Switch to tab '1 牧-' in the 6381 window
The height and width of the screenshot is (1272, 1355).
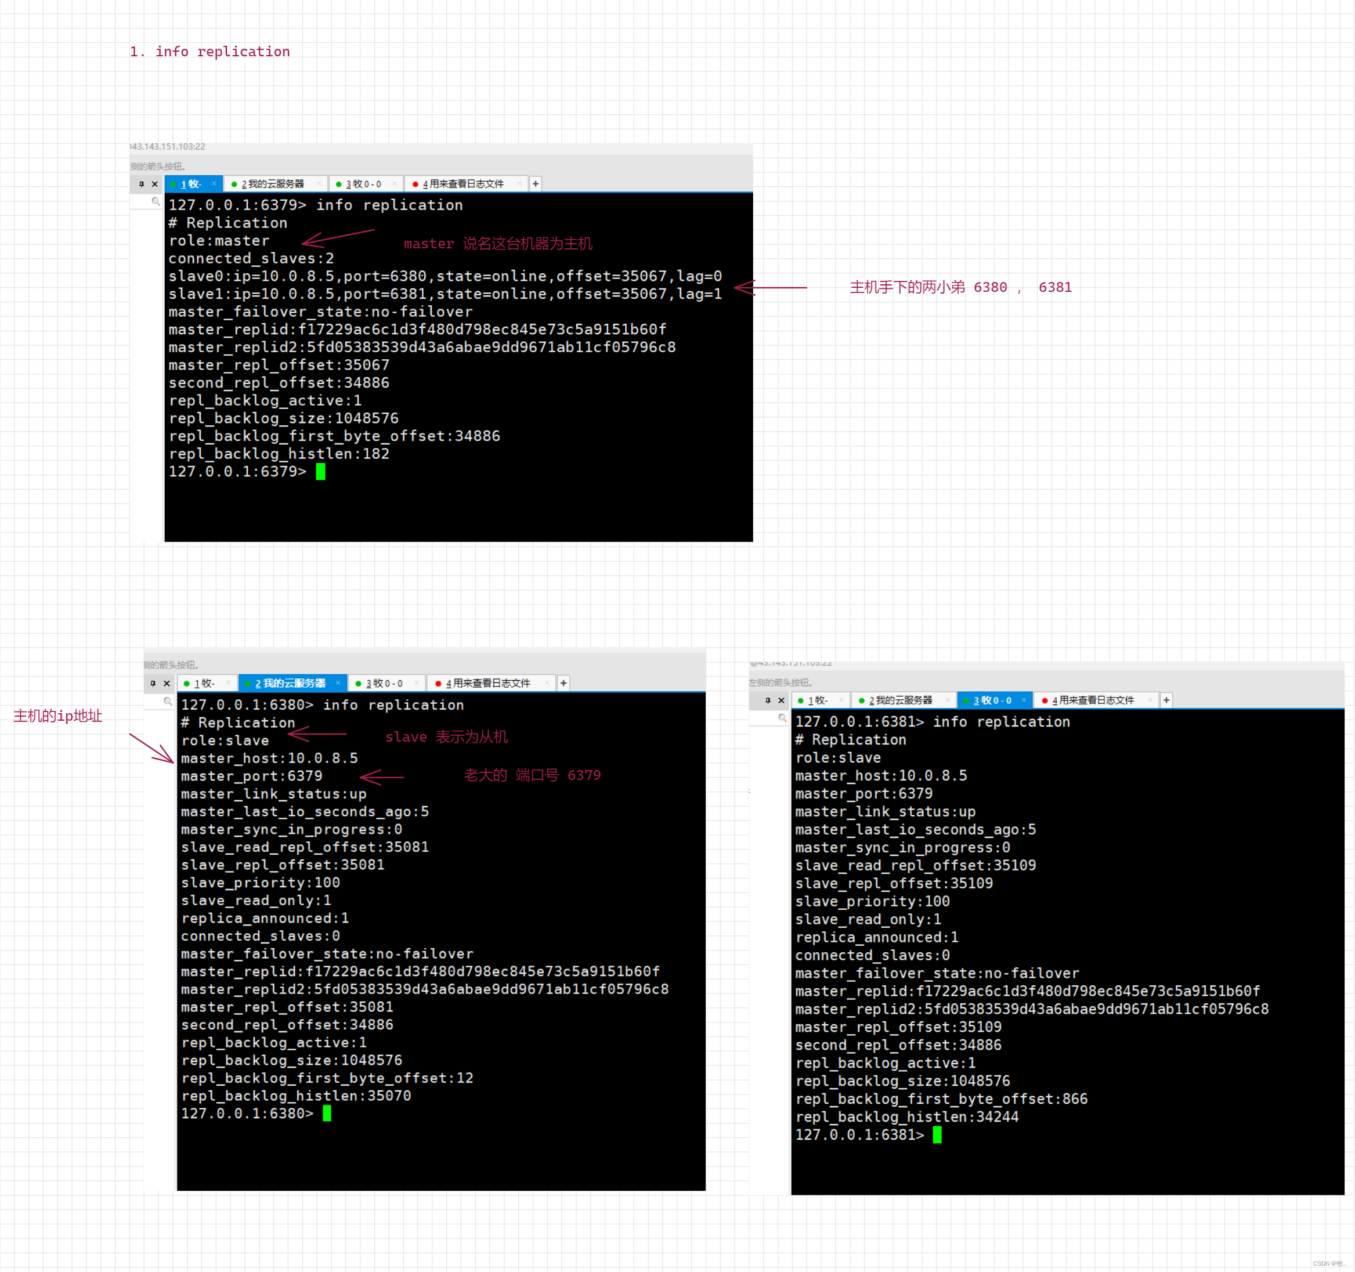821,700
